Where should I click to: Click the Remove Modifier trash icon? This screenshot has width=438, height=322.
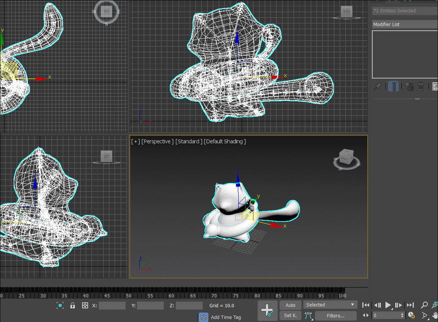point(421,87)
